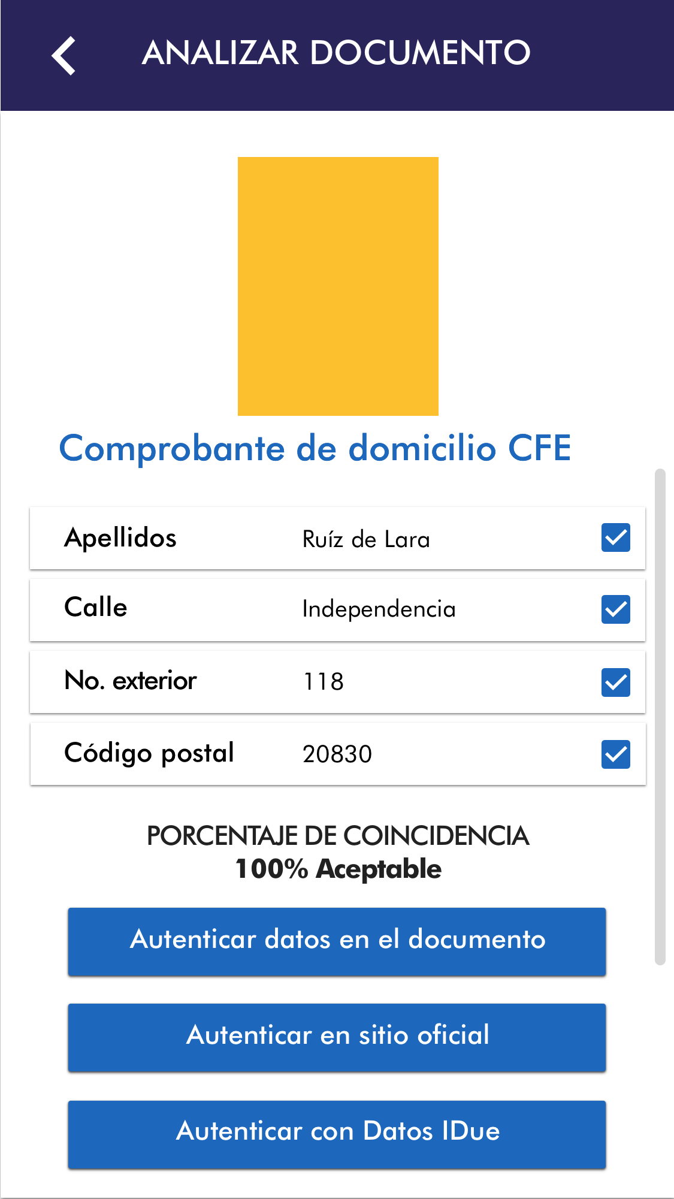This screenshot has height=1199, width=674.
Task: Click the Ruíz de Lara value
Action: 366,539
